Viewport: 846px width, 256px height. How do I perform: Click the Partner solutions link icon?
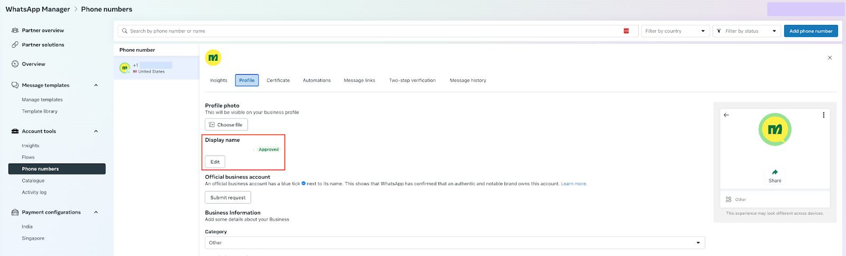click(x=15, y=45)
